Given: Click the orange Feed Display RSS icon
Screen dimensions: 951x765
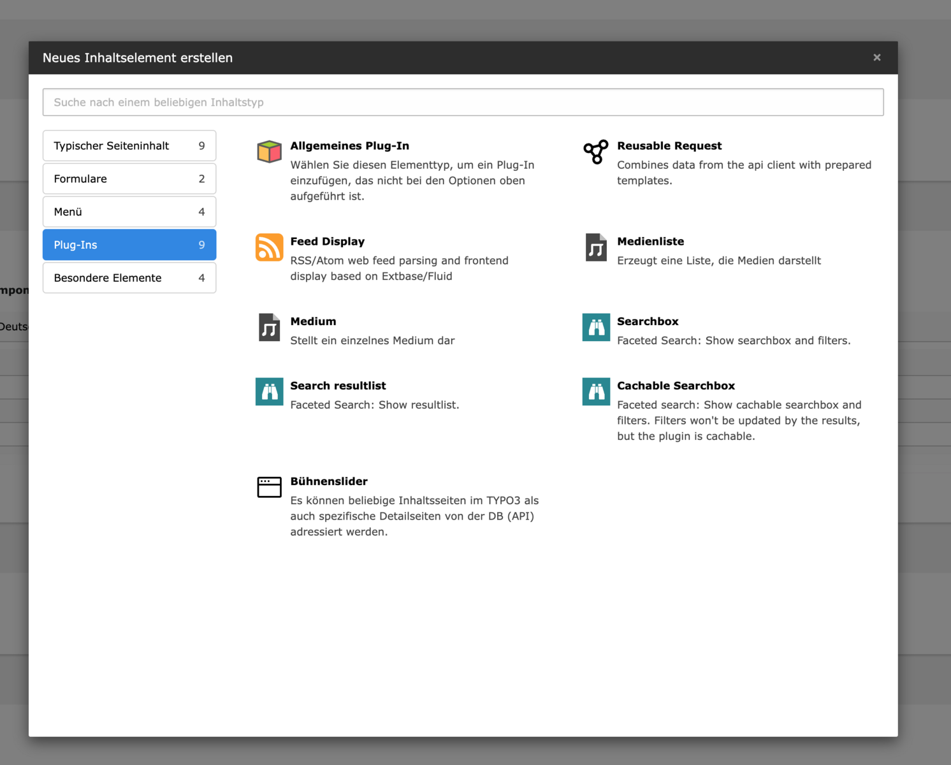Looking at the screenshot, I should click(x=269, y=247).
